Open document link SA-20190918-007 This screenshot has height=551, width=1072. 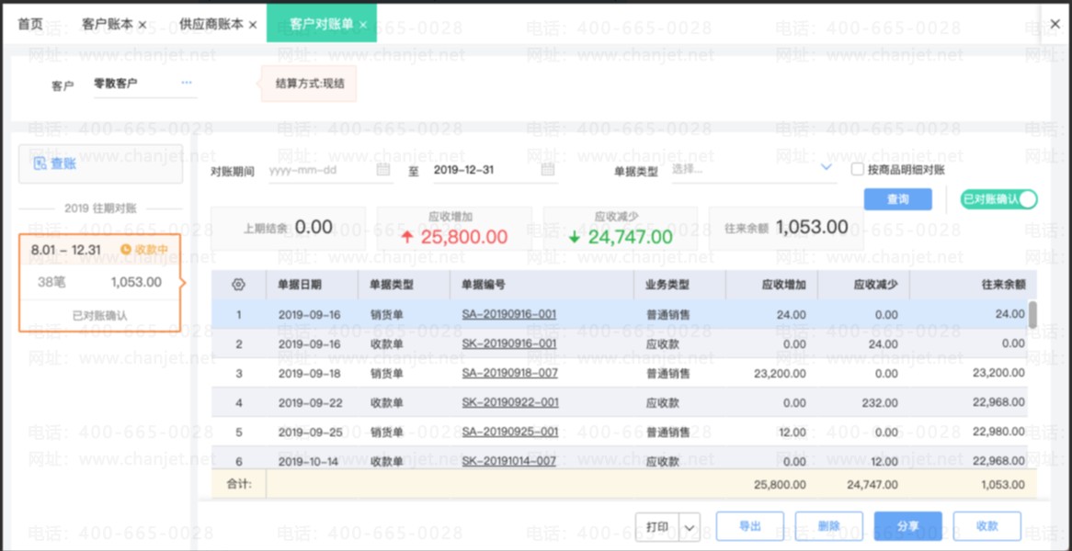point(509,373)
